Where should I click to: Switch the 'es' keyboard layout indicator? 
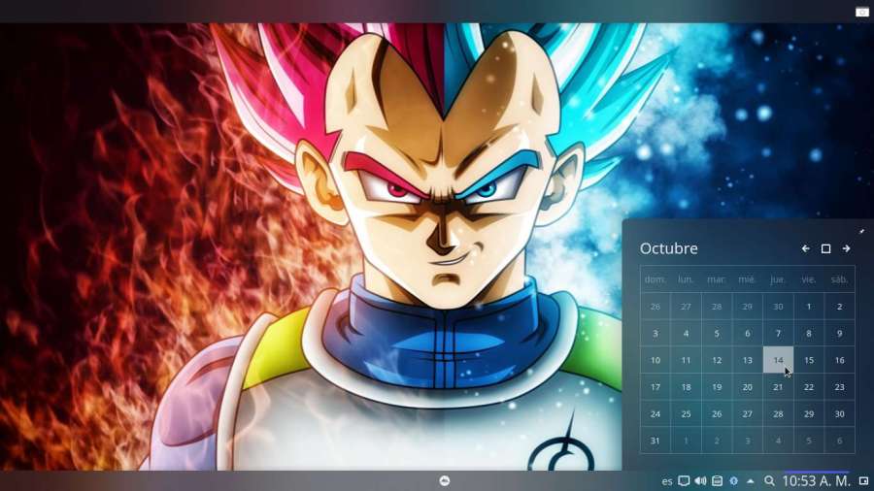667,481
